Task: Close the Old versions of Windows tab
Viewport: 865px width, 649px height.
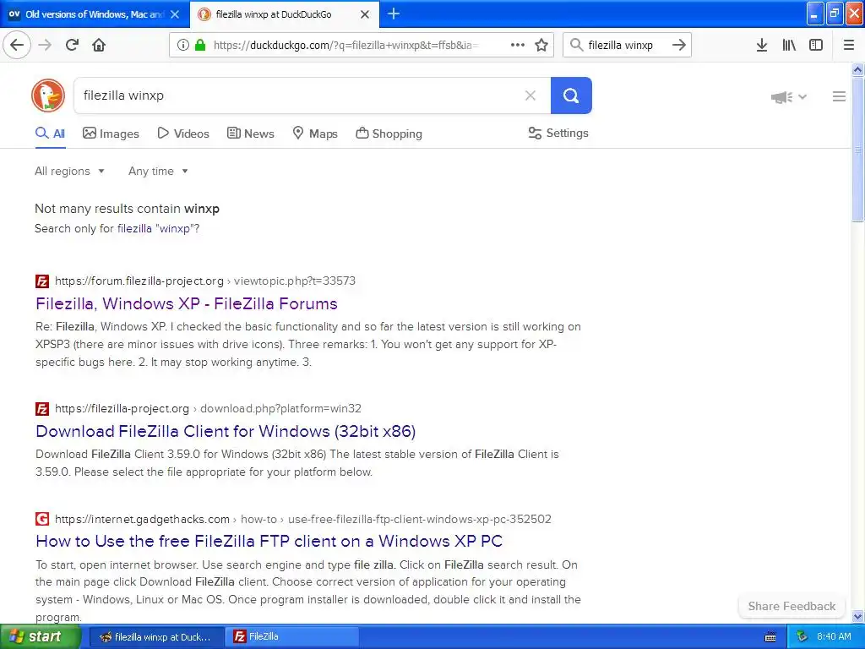Action: [x=175, y=14]
